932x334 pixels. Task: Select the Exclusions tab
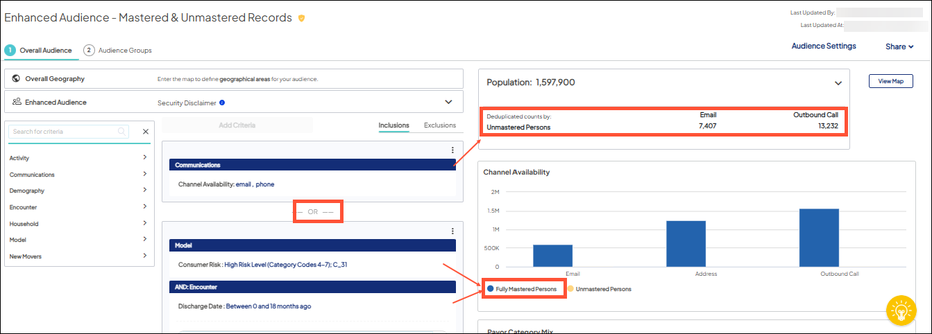(439, 125)
